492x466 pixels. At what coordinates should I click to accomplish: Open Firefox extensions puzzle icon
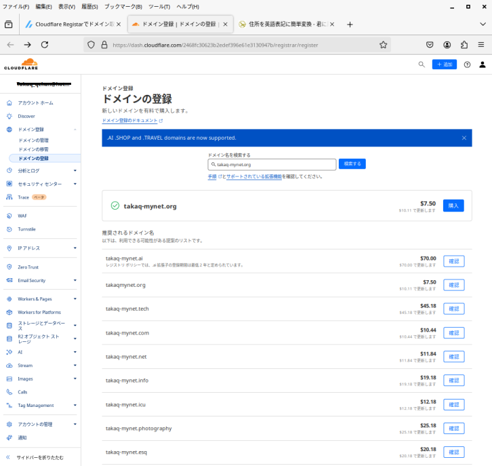[464, 45]
